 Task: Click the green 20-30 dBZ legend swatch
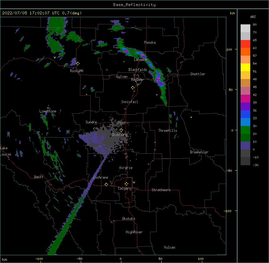tap(245, 130)
